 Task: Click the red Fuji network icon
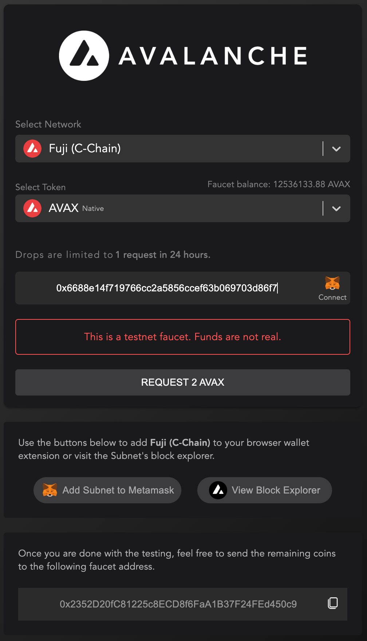click(32, 149)
